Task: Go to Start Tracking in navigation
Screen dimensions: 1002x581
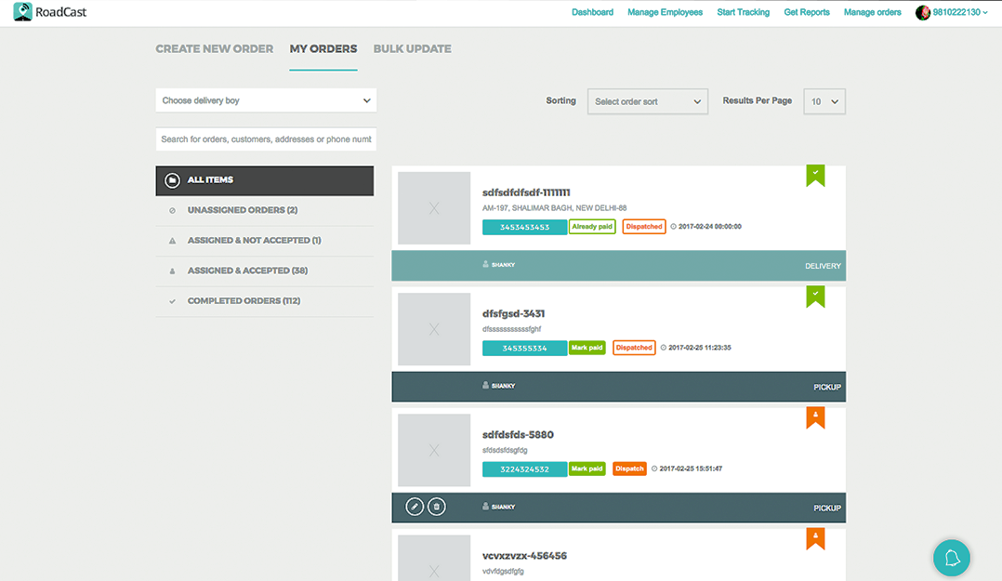Action: (744, 12)
